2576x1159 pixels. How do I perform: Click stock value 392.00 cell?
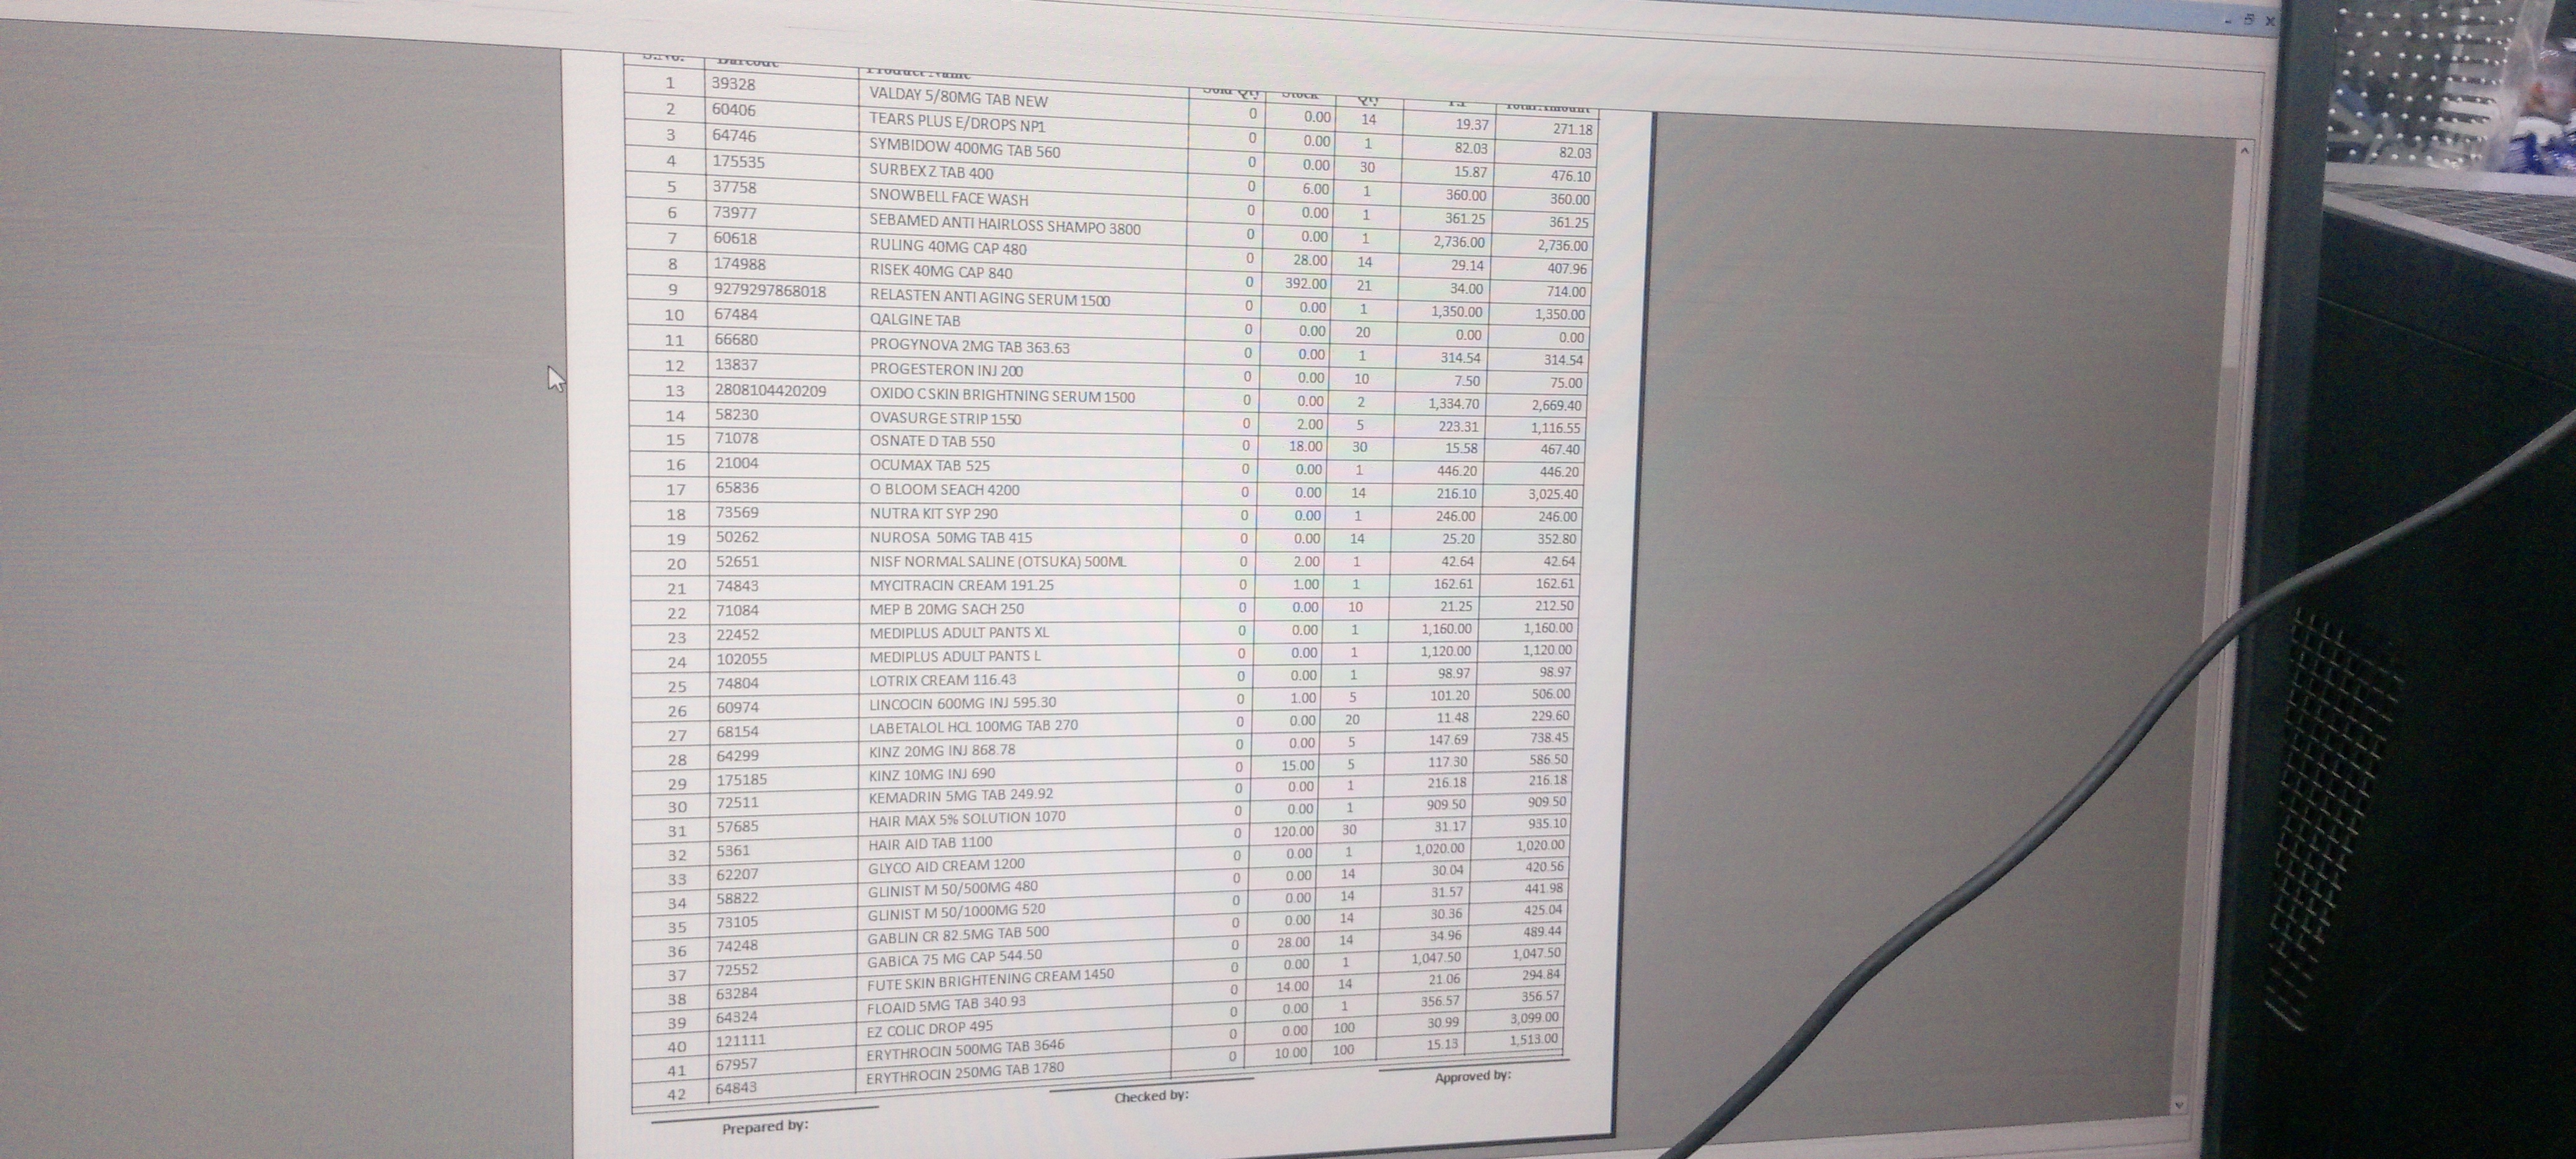[1305, 284]
